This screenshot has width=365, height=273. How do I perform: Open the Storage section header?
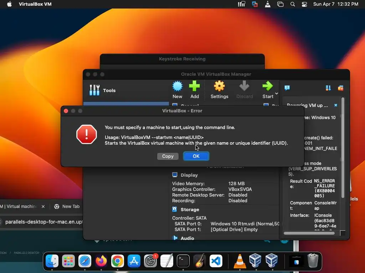pos(190,209)
